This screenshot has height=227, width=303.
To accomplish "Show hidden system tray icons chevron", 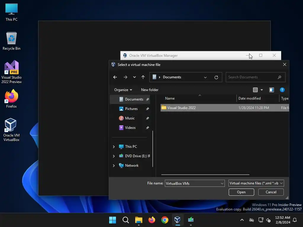I will coord(242,220).
